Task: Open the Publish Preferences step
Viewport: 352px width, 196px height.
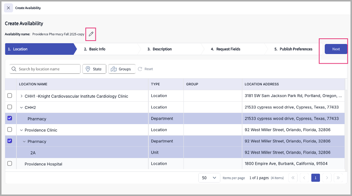Action: click(x=293, y=49)
